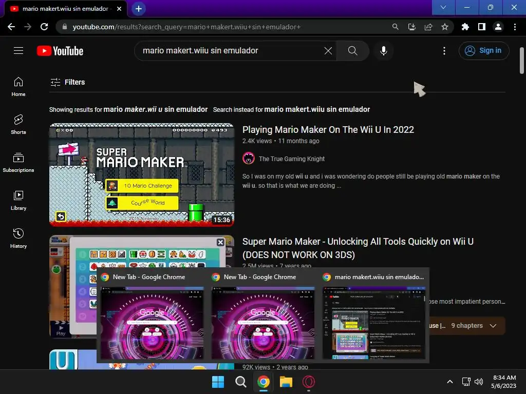Reload the page
The height and width of the screenshot is (394, 526).
pos(44,27)
